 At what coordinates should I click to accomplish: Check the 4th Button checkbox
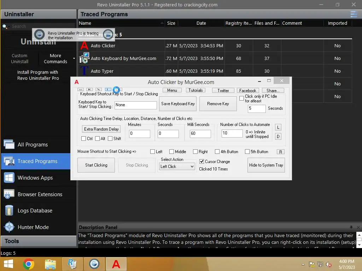click(x=217, y=152)
